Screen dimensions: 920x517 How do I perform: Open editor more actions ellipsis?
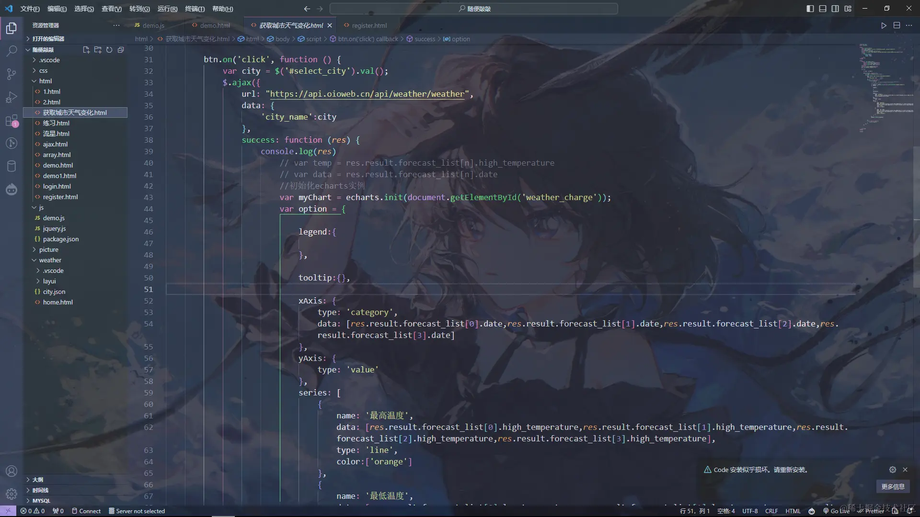pos(909,25)
